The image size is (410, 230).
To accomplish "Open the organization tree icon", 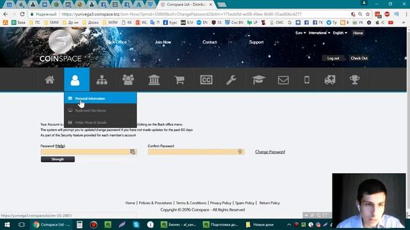I will [x=102, y=80].
